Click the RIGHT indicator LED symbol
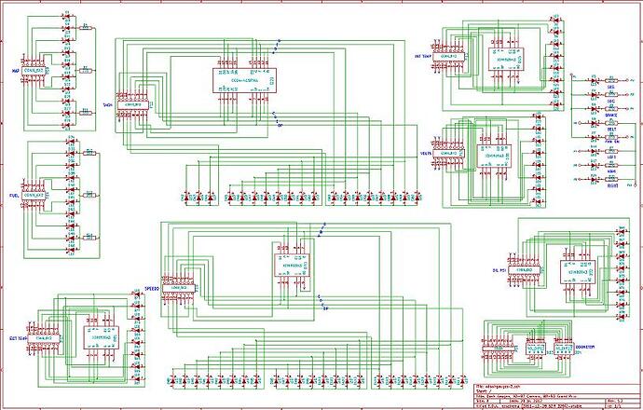Image resolution: width=643 pixels, height=410 pixels. point(594,179)
